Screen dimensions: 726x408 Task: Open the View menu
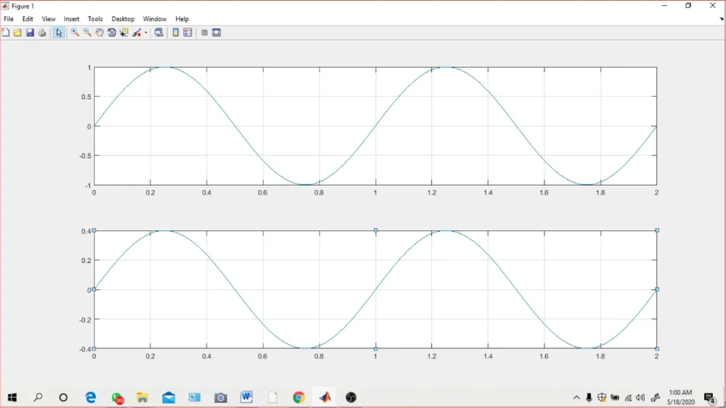tap(49, 19)
